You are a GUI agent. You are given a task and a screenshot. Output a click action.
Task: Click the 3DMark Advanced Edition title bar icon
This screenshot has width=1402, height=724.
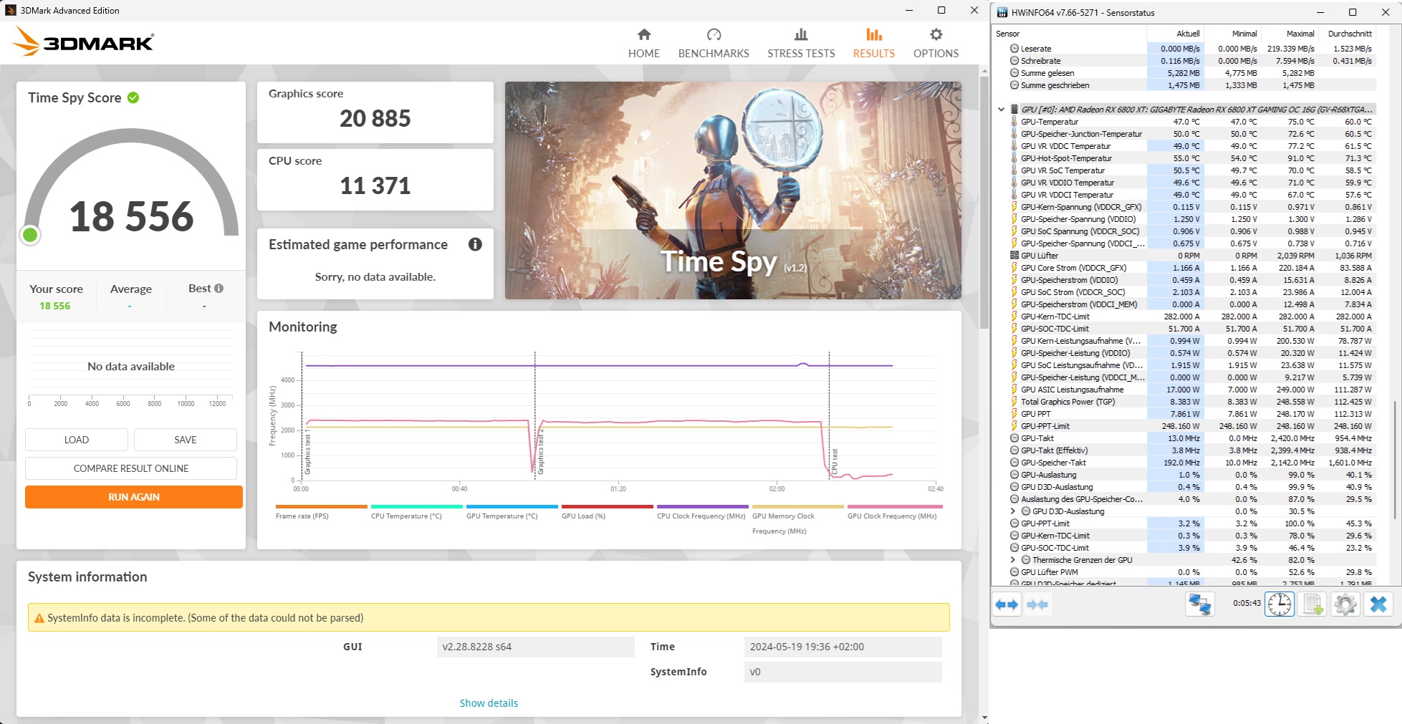[11, 10]
